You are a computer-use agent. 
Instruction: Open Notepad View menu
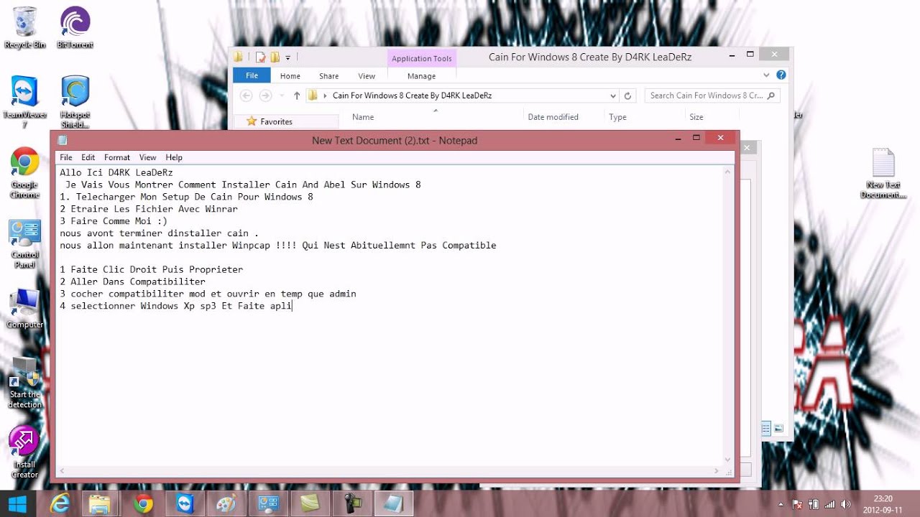pyautogui.click(x=147, y=157)
